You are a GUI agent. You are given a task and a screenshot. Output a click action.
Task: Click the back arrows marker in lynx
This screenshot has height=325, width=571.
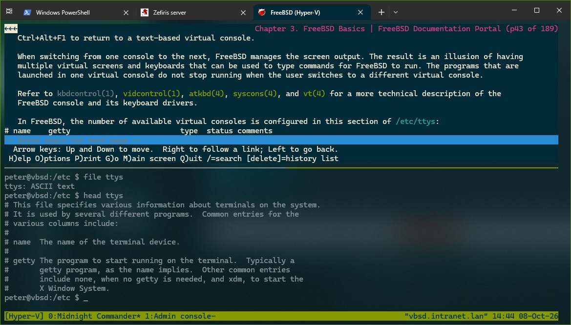tap(11, 29)
